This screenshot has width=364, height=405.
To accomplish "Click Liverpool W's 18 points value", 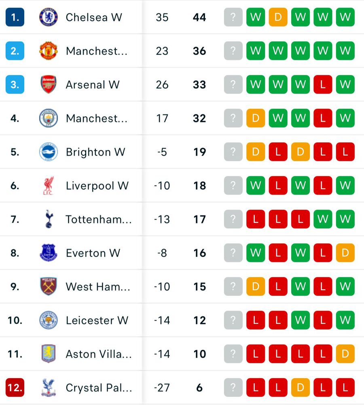I will coord(199,186).
